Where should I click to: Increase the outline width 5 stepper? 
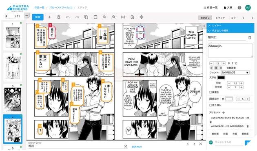[248, 99]
